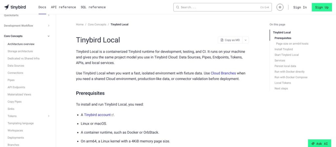
Task: Open the SQL reference tab
Action: click(93, 7)
